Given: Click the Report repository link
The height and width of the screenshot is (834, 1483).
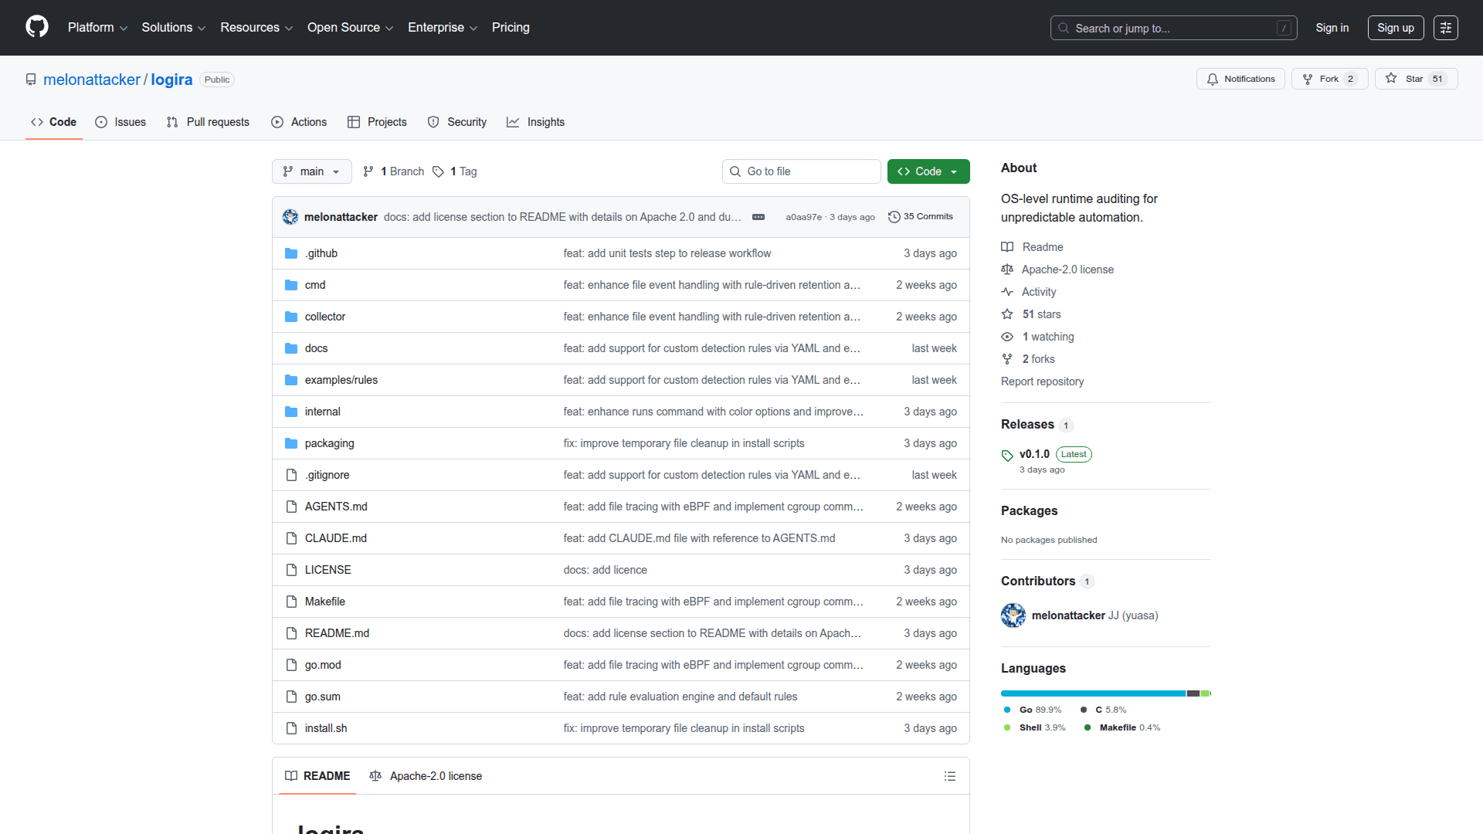Looking at the screenshot, I should coord(1042,381).
